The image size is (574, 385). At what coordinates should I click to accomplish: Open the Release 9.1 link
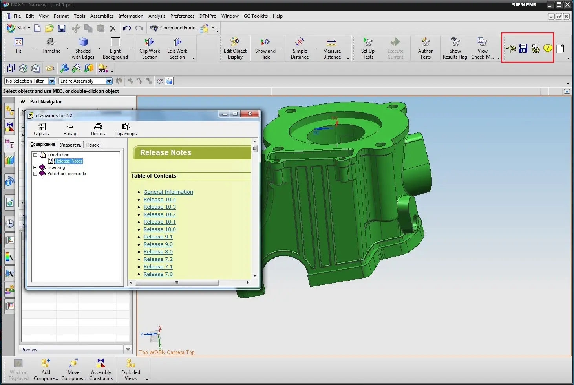point(158,237)
